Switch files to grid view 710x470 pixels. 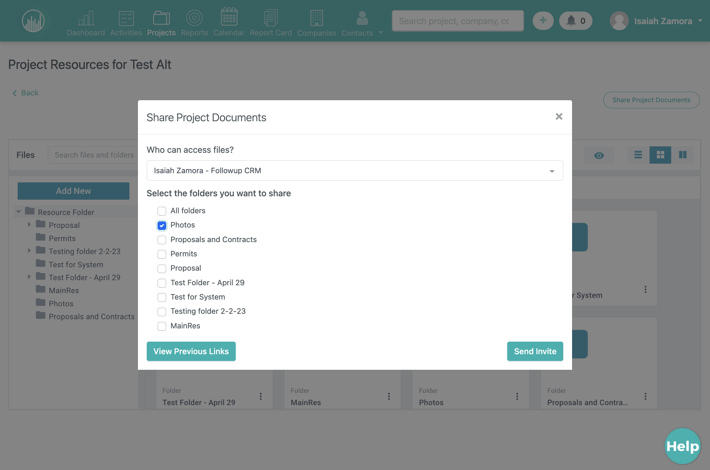[660, 155]
